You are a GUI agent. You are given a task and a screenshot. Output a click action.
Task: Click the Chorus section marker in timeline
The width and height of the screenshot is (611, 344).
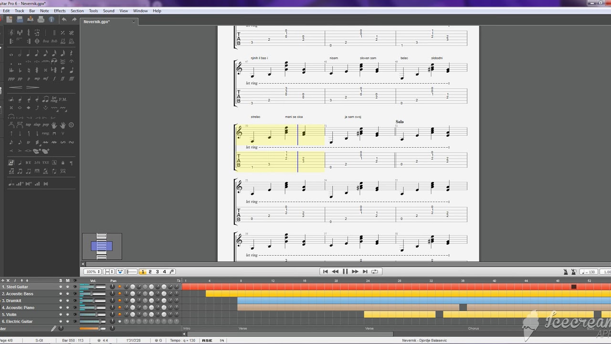(x=474, y=328)
